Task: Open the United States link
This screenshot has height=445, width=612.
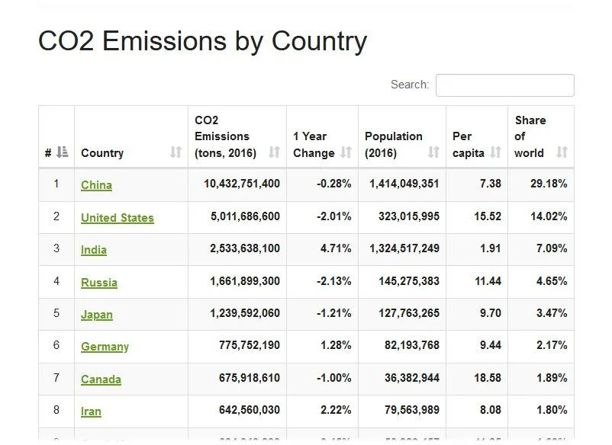Action: (118, 218)
